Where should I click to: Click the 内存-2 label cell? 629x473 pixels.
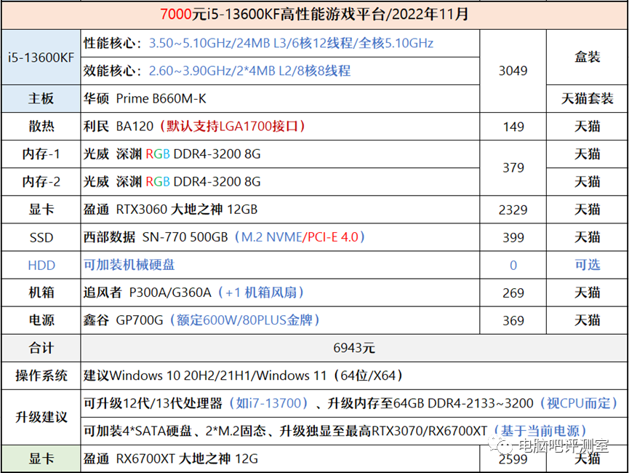tap(41, 182)
